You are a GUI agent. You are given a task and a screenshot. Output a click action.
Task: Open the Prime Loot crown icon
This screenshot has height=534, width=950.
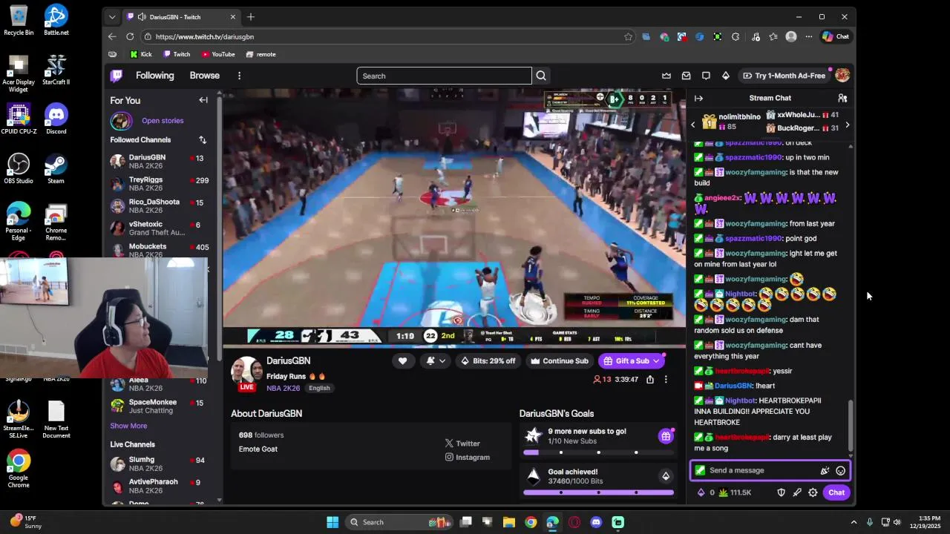click(666, 76)
